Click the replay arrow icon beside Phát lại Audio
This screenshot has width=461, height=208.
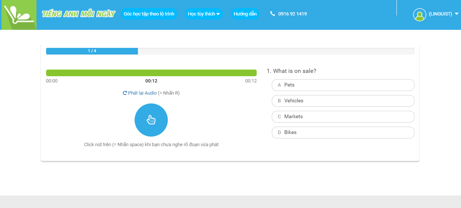(x=125, y=93)
